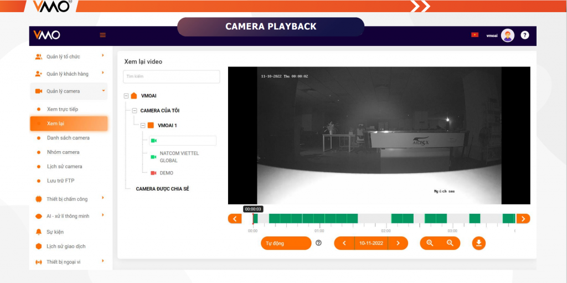Open the help question mark icon in header

[x=524, y=35]
